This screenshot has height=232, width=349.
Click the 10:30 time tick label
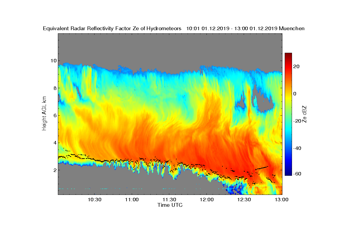(x=94, y=200)
